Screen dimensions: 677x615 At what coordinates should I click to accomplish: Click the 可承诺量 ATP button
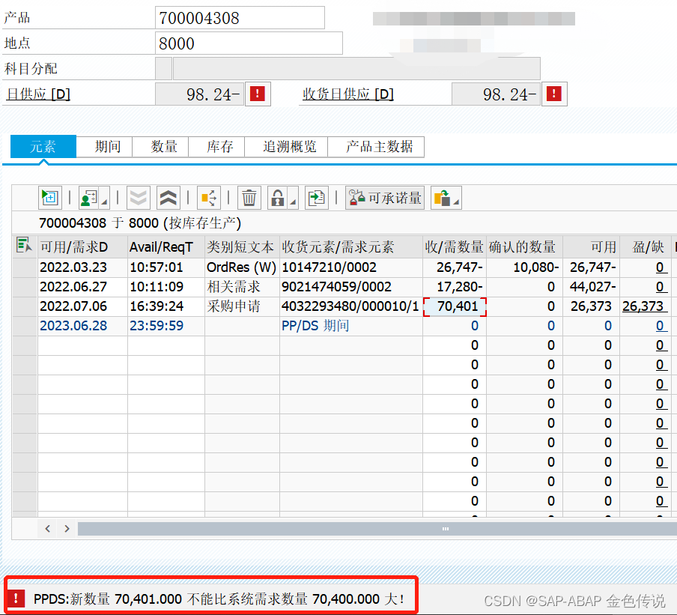click(x=385, y=198)
